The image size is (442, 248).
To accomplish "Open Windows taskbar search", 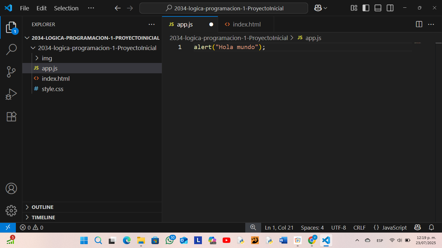I will click(98, 240).
